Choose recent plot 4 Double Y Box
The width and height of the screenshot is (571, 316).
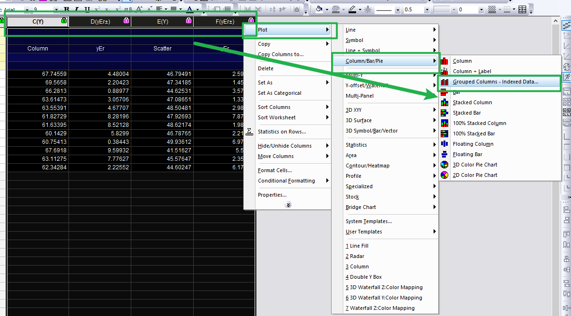coord(385,277)
